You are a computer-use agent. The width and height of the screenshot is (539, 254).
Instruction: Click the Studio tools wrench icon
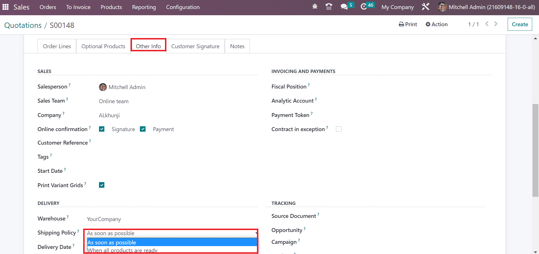coord(425,6)
